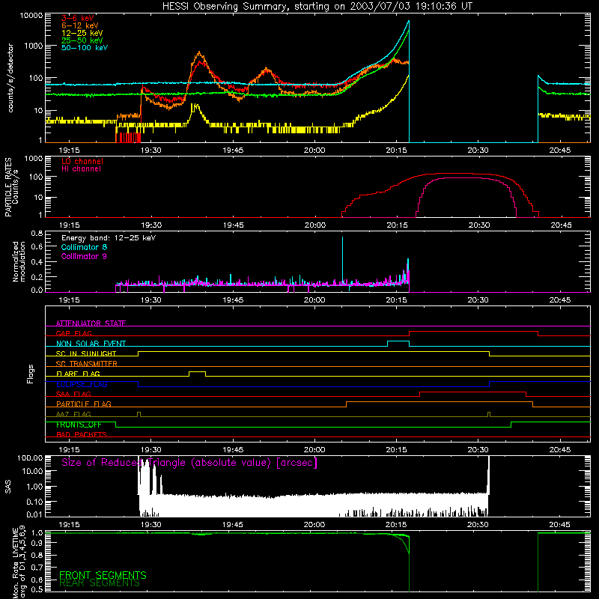
Task: Click the green 25-50 keV legend entry
Action: (x=82, y=40)
